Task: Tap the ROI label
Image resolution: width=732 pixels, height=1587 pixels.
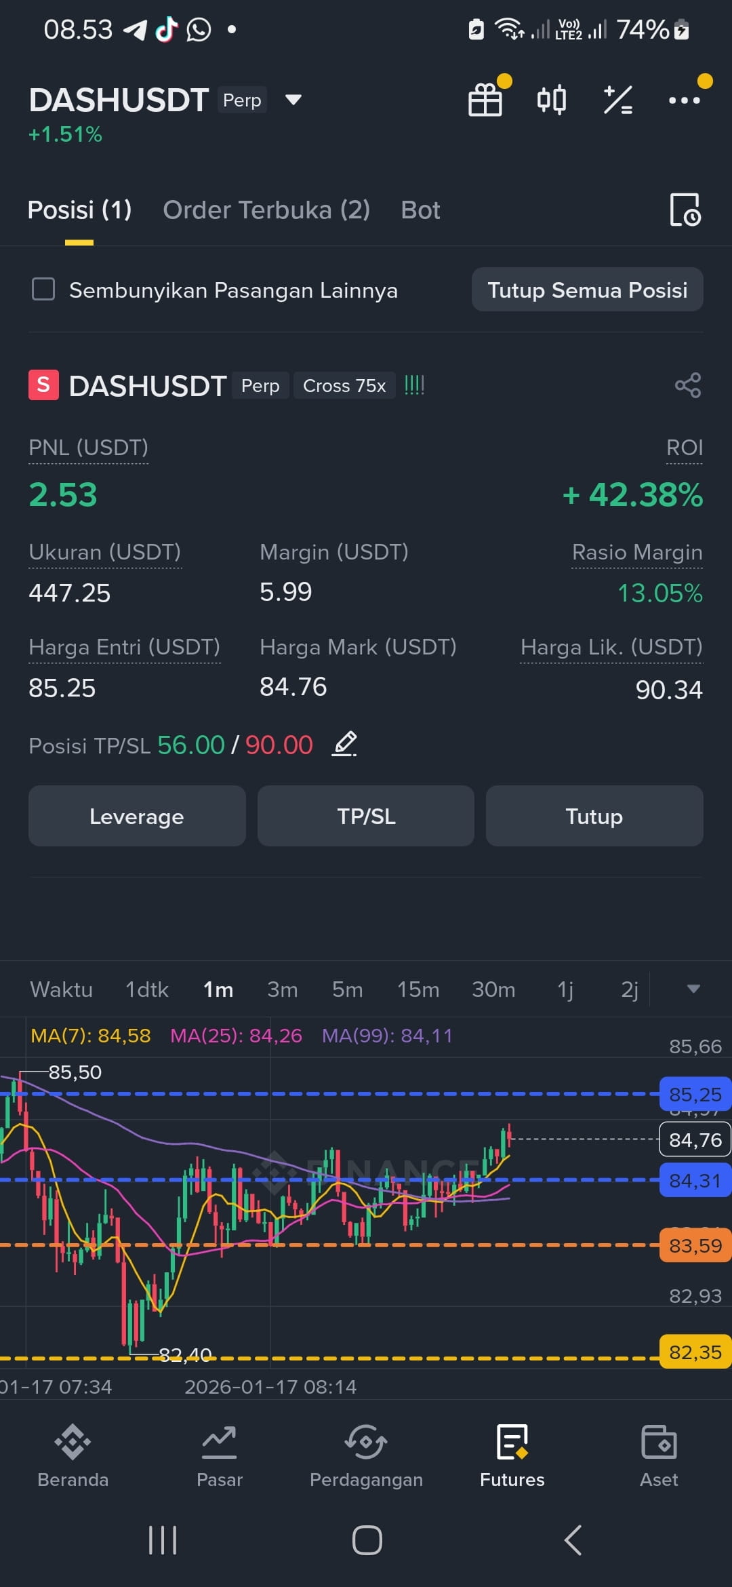Action: 685,448
